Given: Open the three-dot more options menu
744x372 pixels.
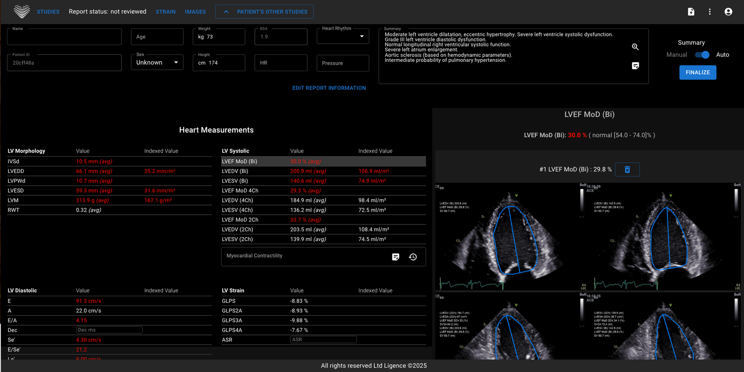Looking at the screenshot, I should click(x=710, y=12).
